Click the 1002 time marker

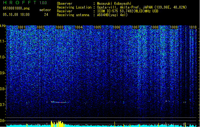pos(40,27)
